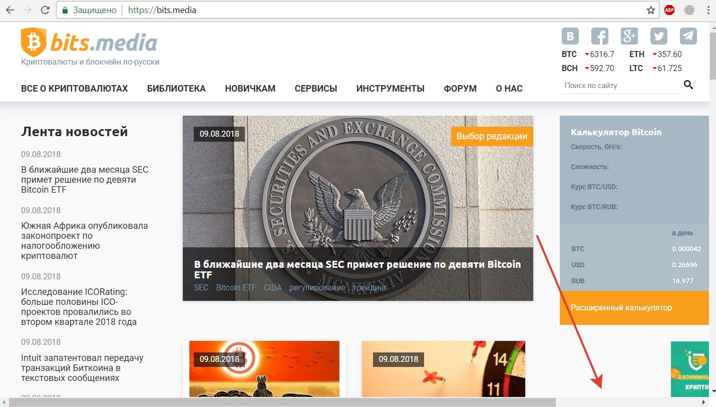Click the Выбор редакции badge
Viewport: 716px width, 407px height.
(x=492, y=136)
